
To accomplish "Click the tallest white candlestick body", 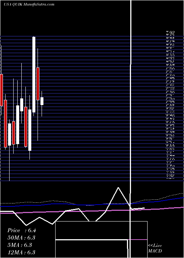I will [x=34, y=74].
